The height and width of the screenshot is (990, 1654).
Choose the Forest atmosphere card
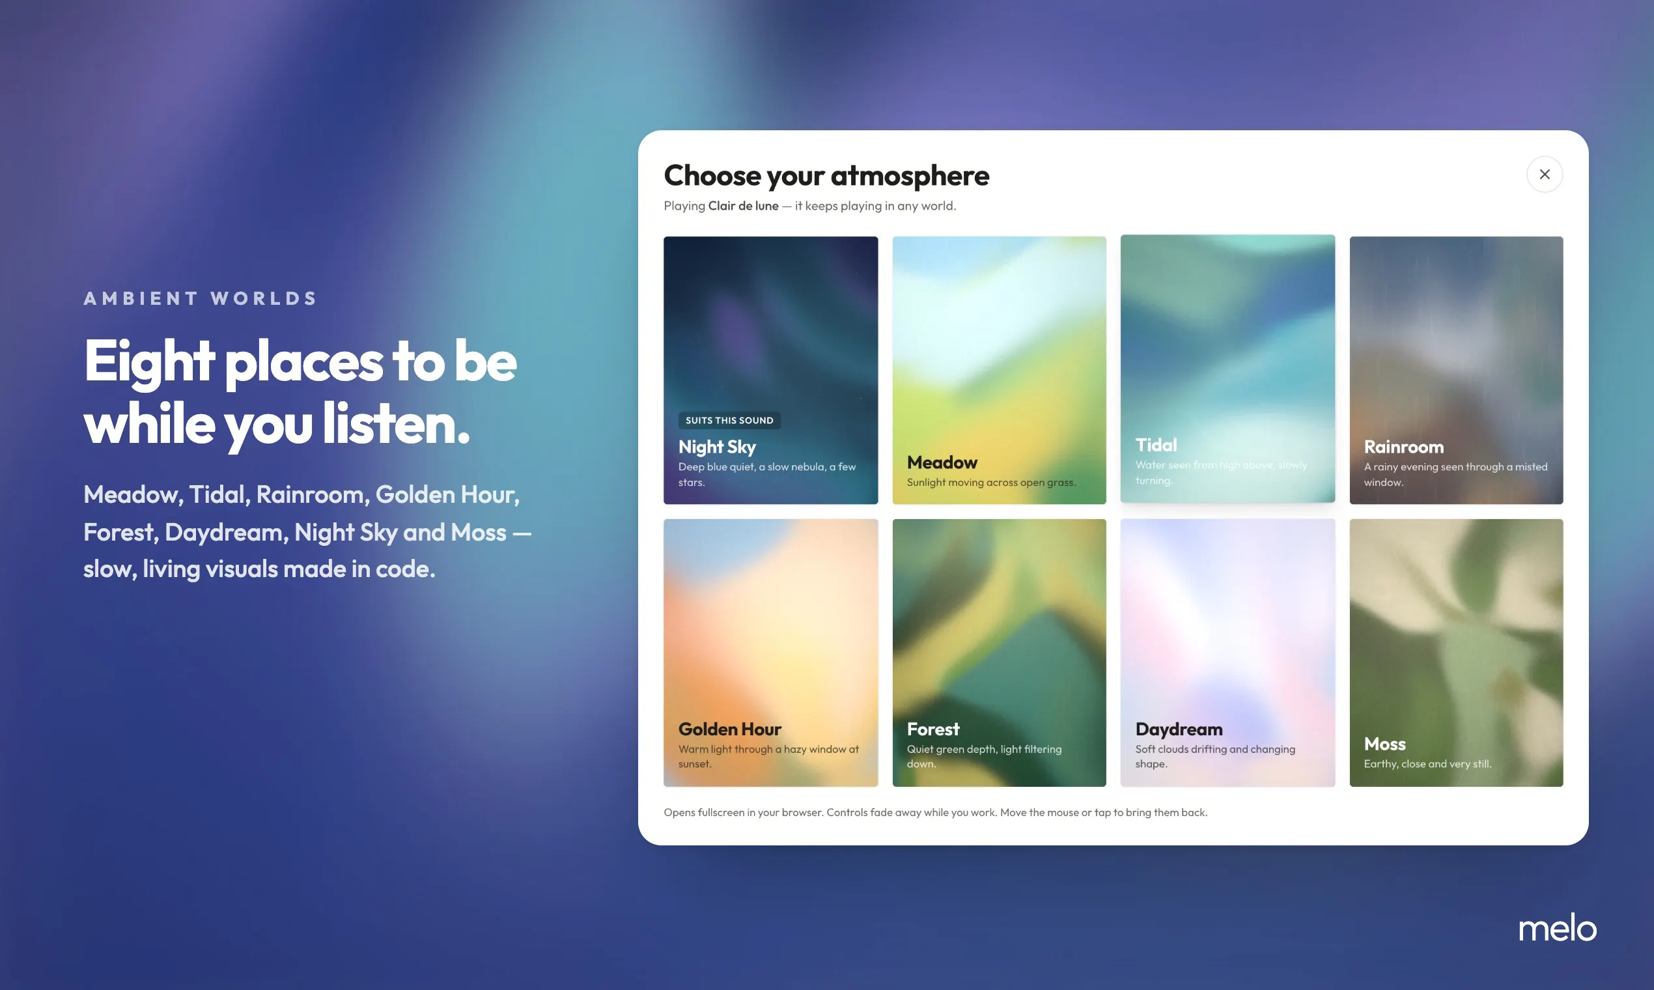(x=999, y=653)
